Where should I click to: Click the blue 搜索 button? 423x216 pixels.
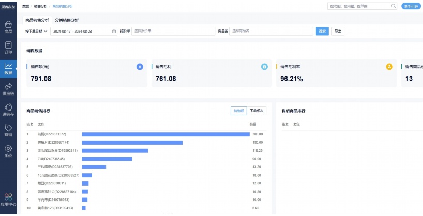click(322, 31)
